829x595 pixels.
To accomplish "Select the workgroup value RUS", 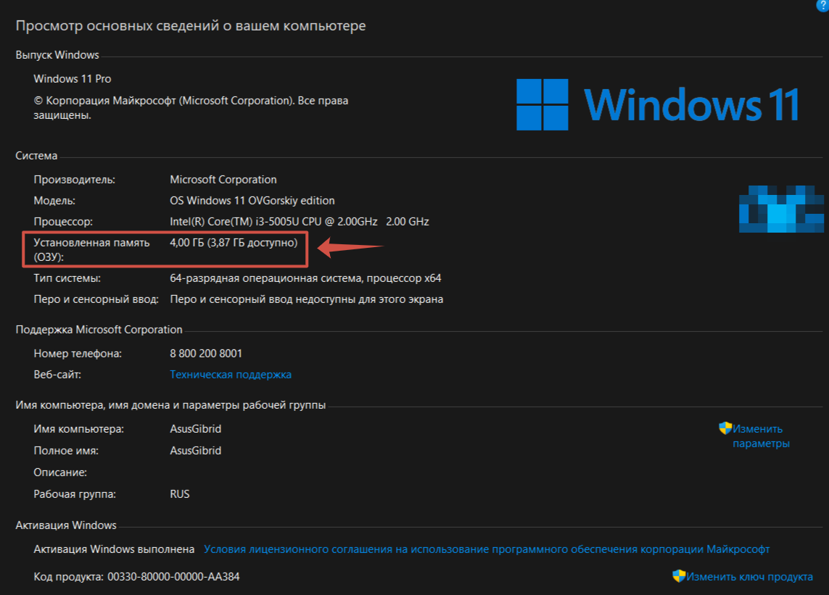I will click(180, 494).
